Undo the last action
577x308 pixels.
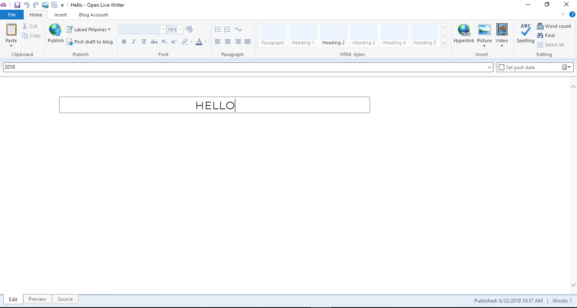coord(27,5)
